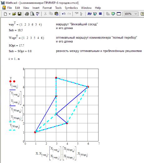Click the Snb − SOpt = 0.8 expression
The height and width of the screenshot is (163, 144).
20,51
